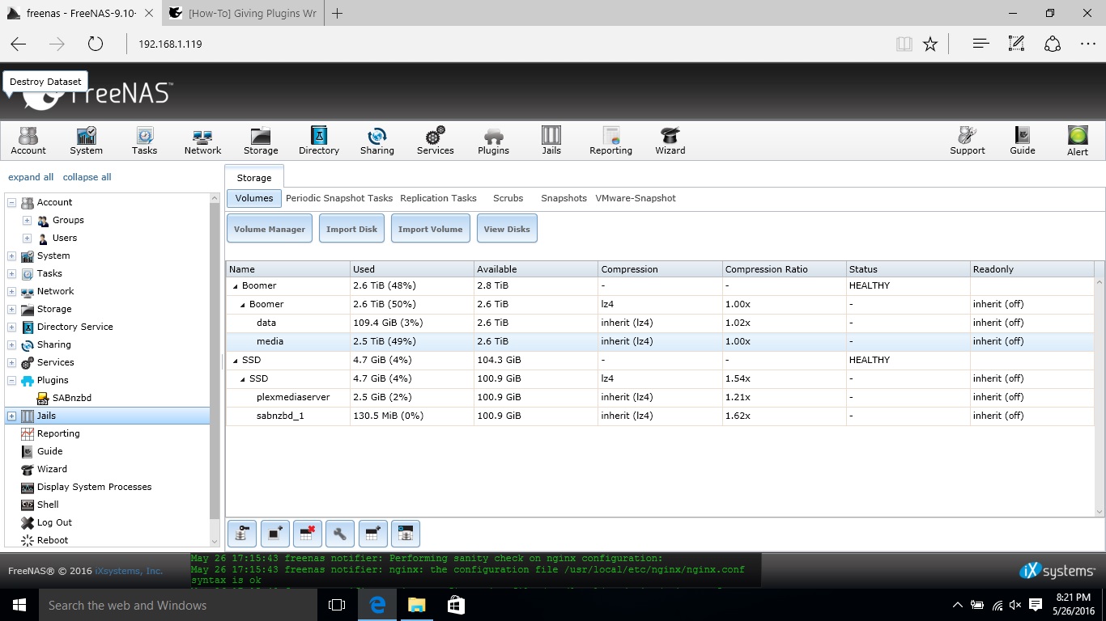Viewport: 1106px width, 621px height.
Task: Open the Reporting toolbar icon
Action: pyautogui.click(x=610, y=140)
